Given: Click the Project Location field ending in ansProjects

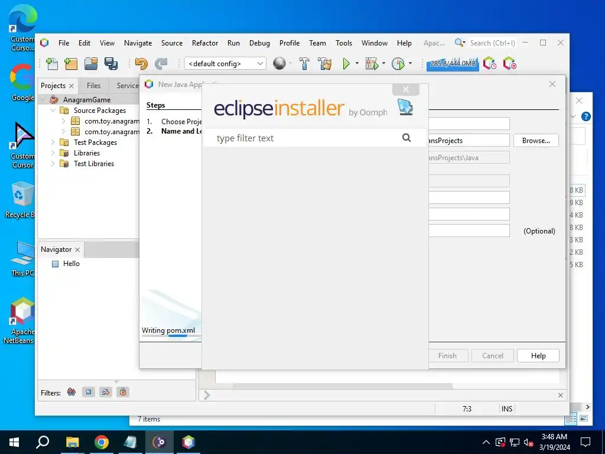Looking at the screenshot, I should pyautogui.click(x=469, y=141).
